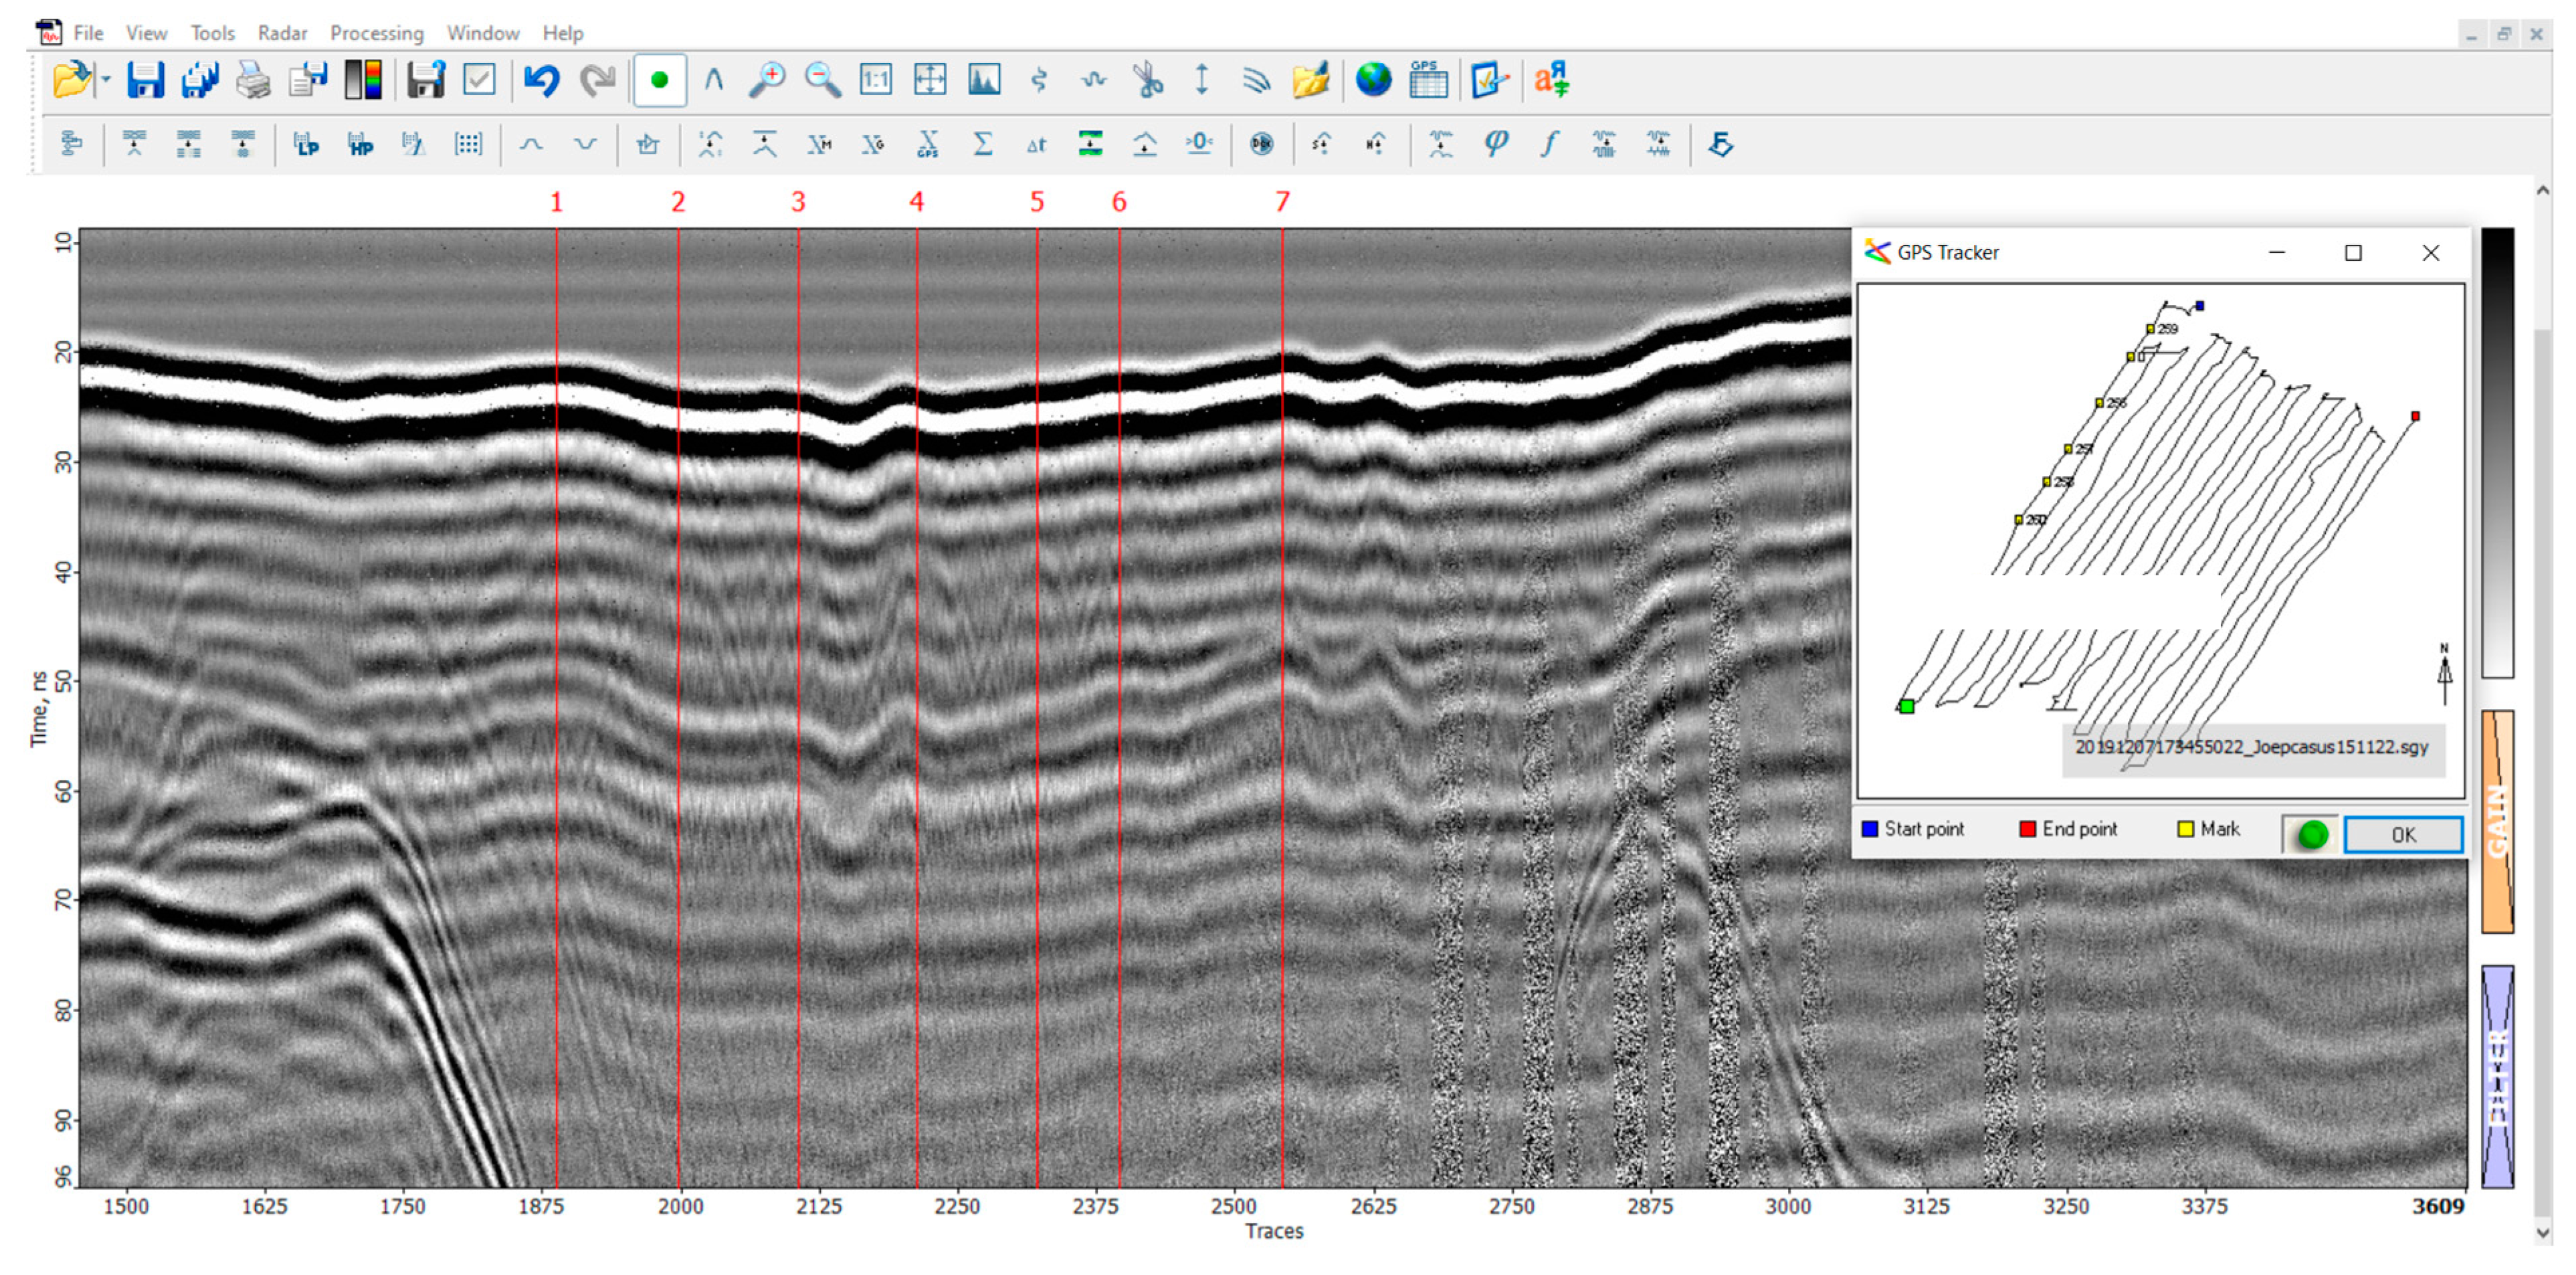
Task: Click the Undo arrow icon
Action: pos(541,80)
